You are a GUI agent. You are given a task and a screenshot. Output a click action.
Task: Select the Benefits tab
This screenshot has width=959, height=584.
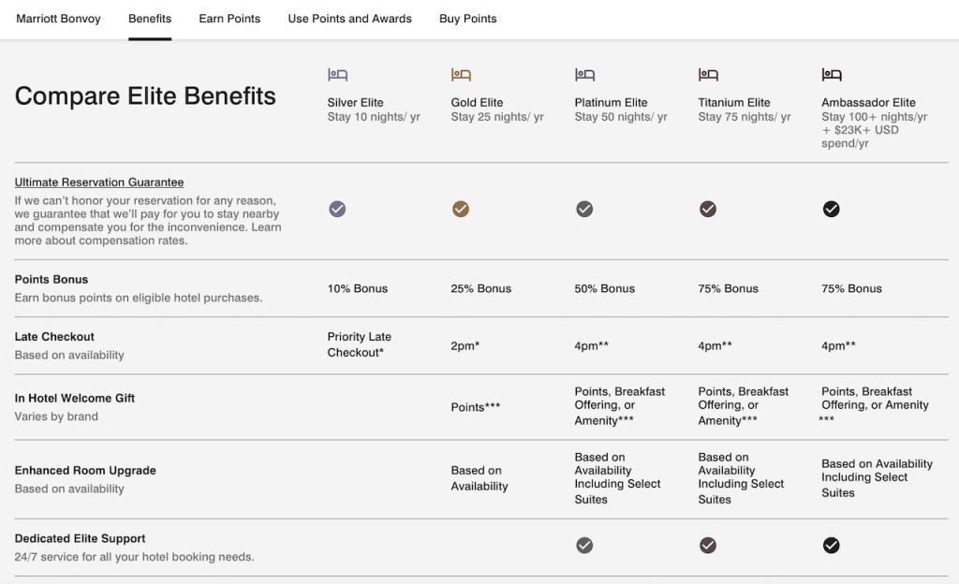(x=150, y=19)
